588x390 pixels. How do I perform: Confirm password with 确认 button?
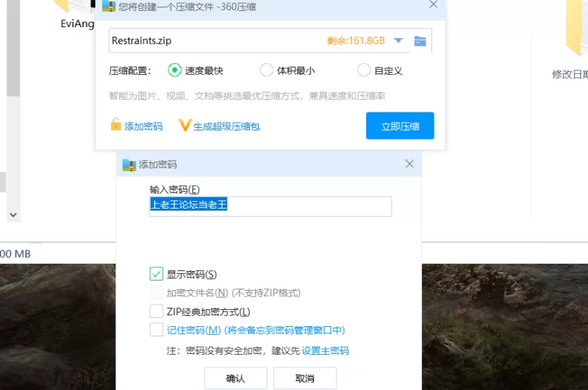coord(235,378)
